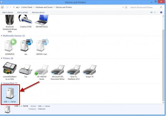Click the Add a device button
The image size is (166, 116).
pos(8,12)
